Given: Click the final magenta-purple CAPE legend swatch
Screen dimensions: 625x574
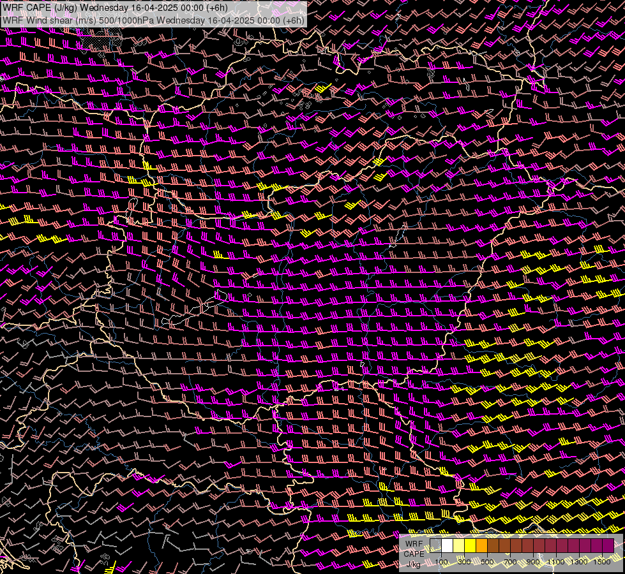Looking at the screenshot, I should (608, 545).
